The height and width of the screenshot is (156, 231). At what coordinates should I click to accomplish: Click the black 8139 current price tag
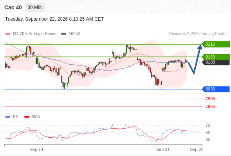point(215,62)
